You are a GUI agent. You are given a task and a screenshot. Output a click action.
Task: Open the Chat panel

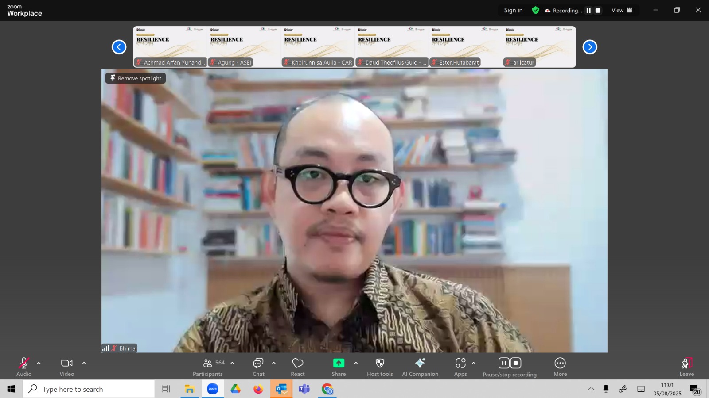(258, 367)
